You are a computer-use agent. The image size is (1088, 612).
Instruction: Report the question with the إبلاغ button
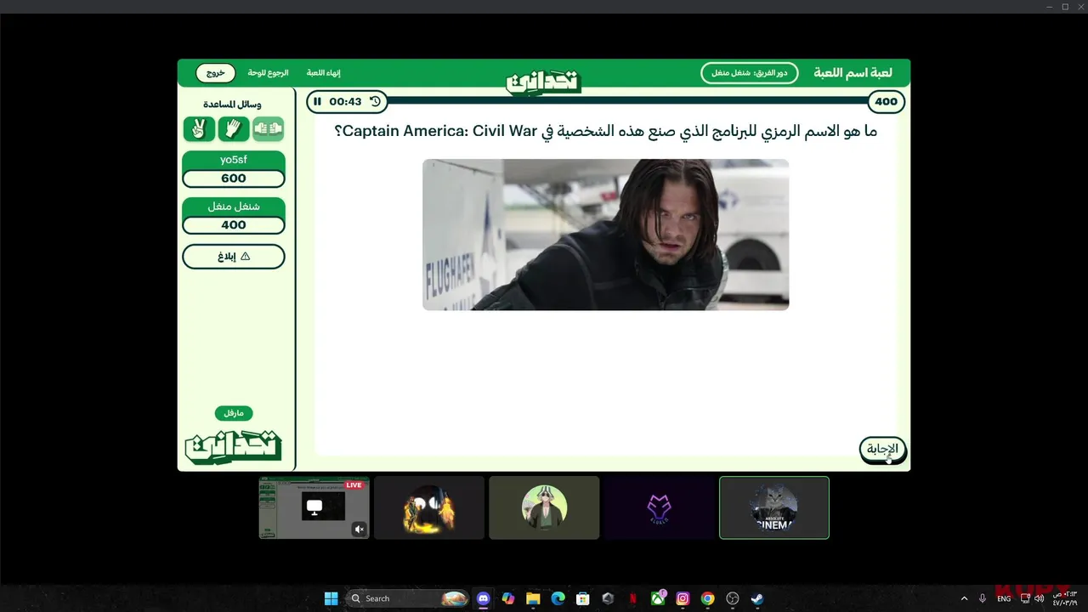click(234, 256)
